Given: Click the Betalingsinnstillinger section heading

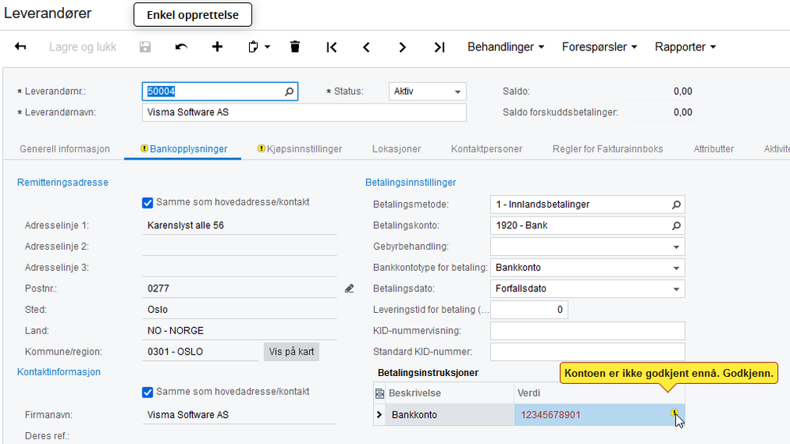Looking at the screenshot, I should coord(410,182).
